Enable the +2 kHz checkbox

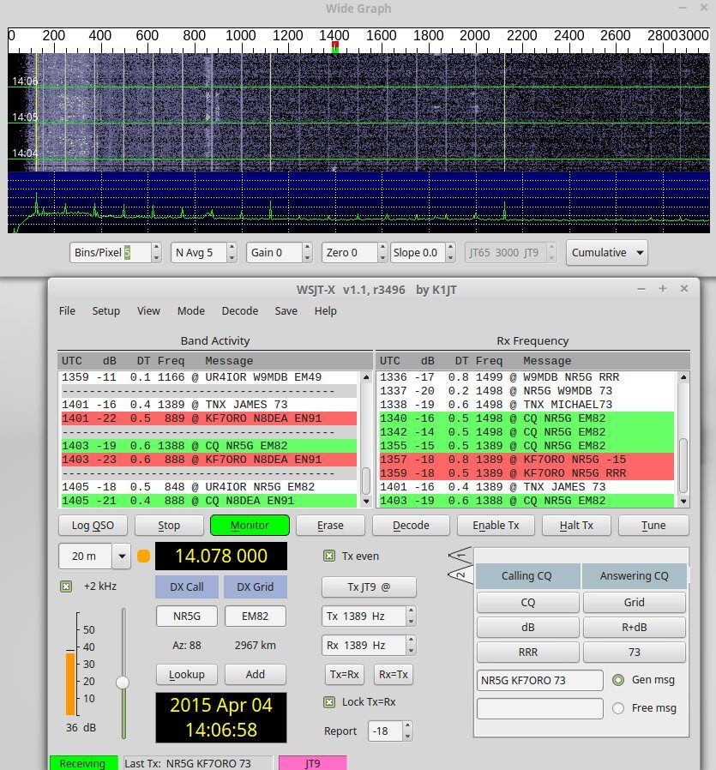tap(66, 587)
